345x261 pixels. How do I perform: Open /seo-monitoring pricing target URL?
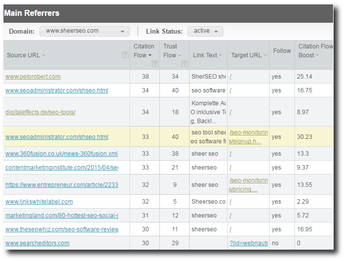tap(248, 185)
